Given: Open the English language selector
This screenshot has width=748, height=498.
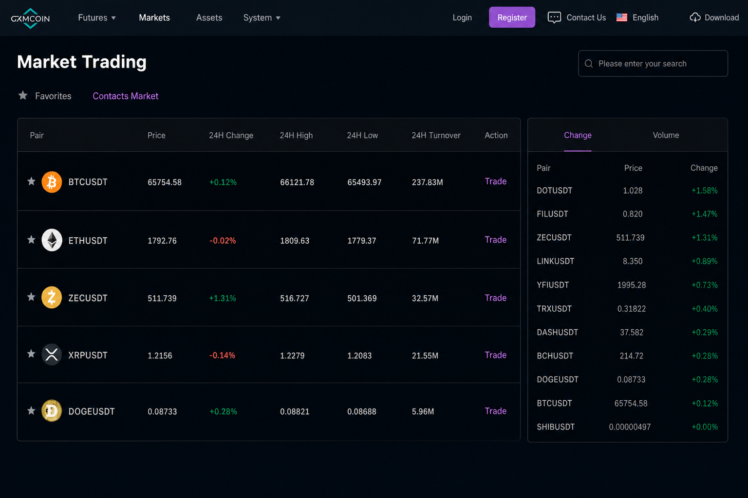Looking at the screenshot, I should pyautogui.click(x=637, y=18).
